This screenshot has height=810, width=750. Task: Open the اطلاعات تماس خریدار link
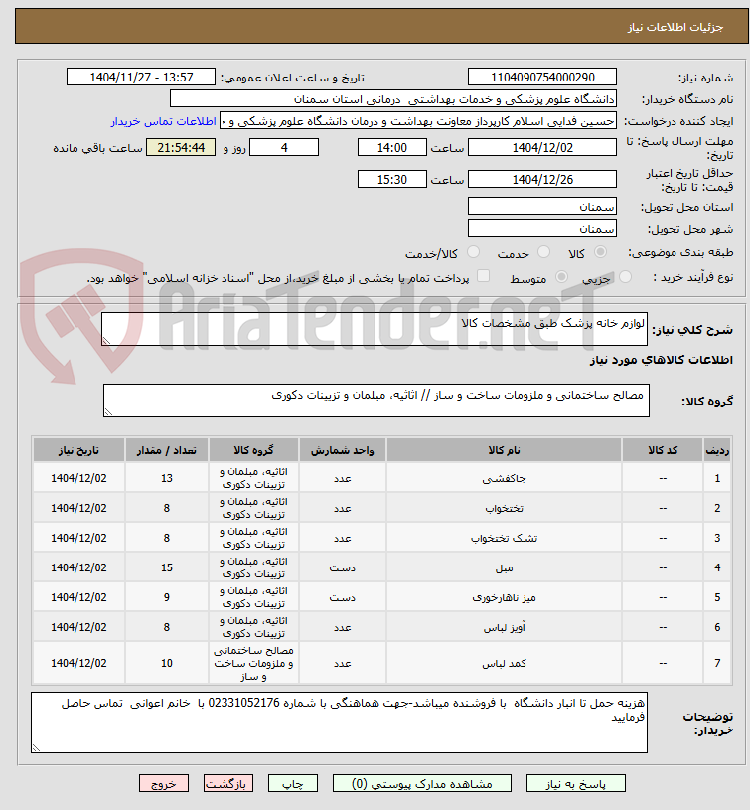point(163,121)
